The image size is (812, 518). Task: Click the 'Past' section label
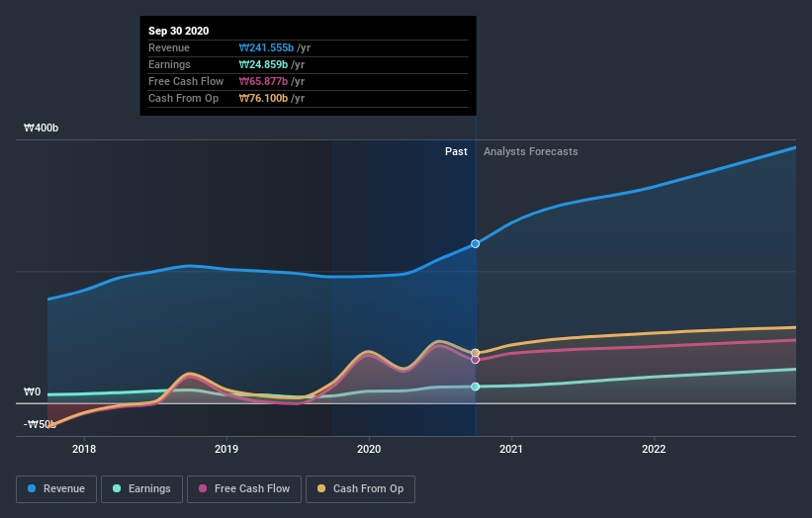[456, 151]
